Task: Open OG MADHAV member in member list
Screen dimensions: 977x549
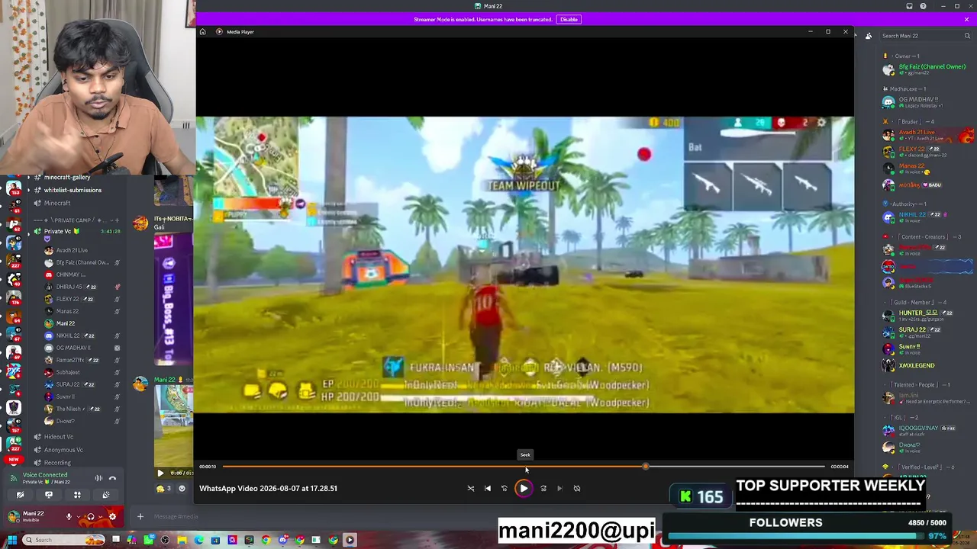Action: pyautogui.click(x=927, y=101)
